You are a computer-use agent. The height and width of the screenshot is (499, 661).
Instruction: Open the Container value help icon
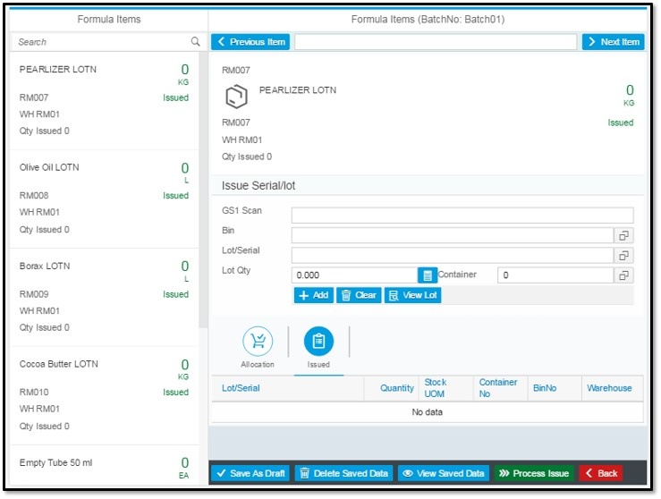[x=623, y=275]
